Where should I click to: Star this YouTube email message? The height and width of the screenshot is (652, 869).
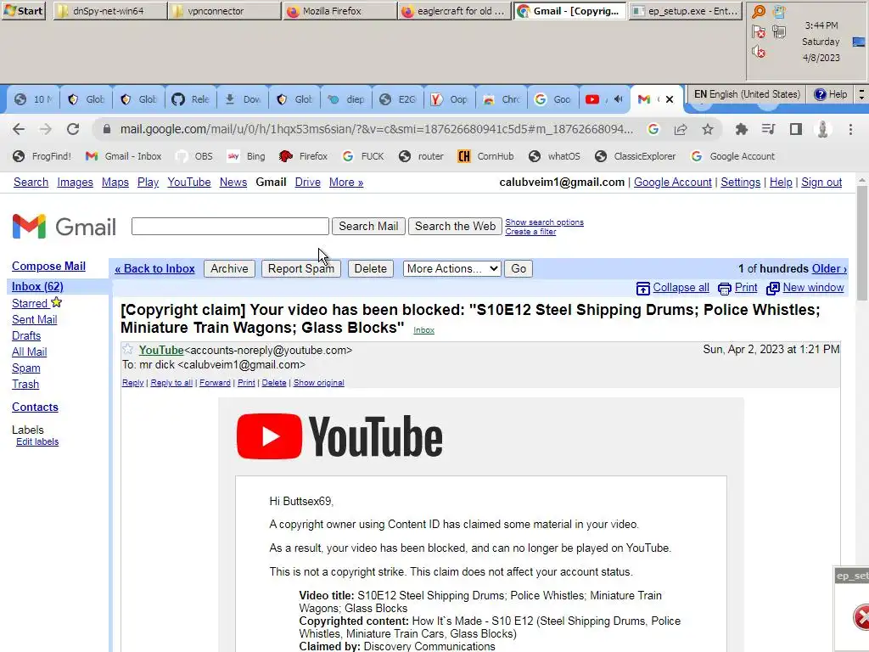[x=127, y=349]
